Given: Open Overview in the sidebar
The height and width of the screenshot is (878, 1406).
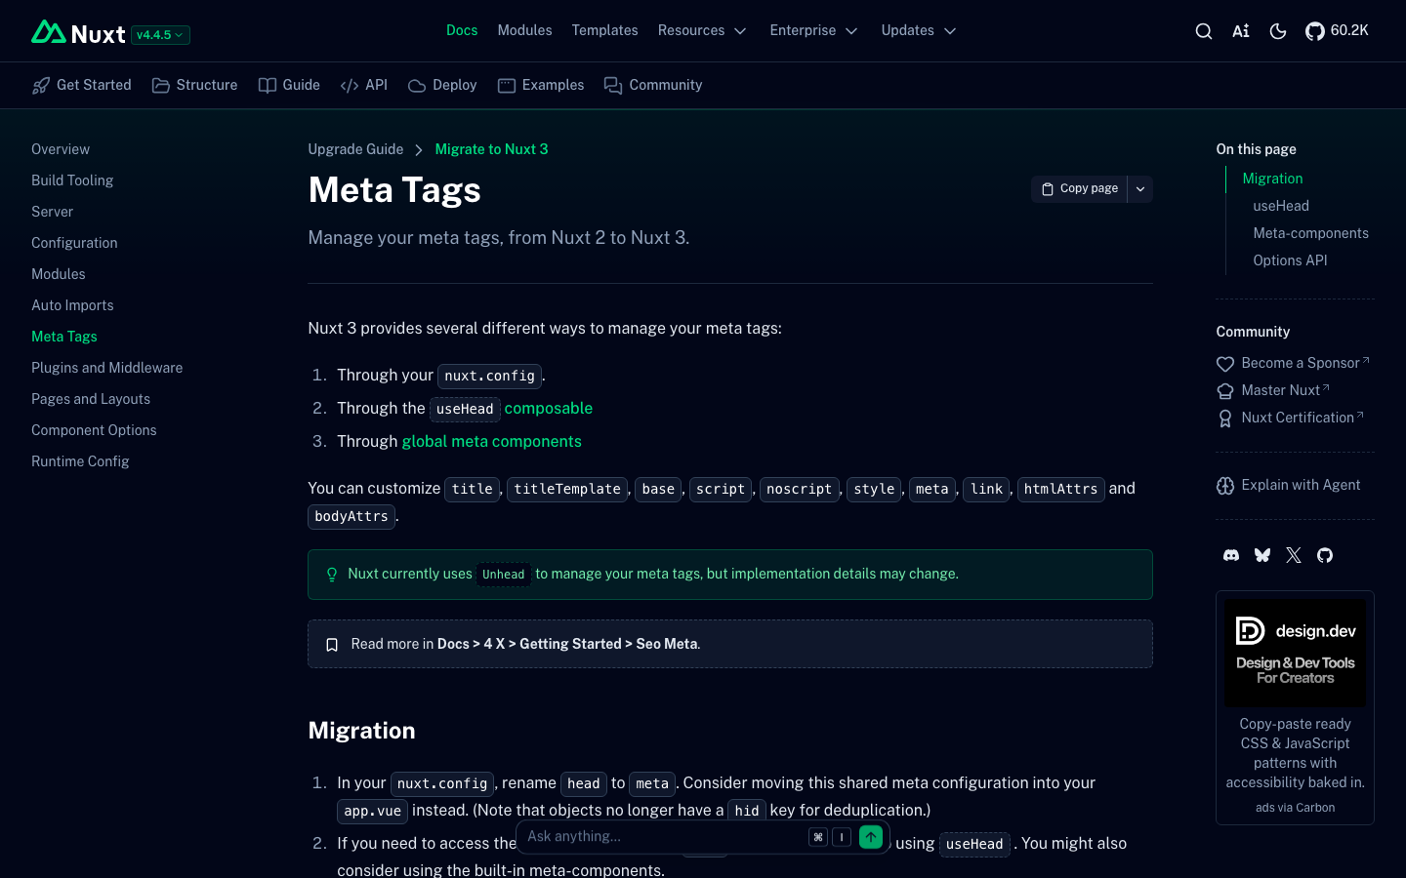Looking at the screenshot, I should tap(61, 149).
